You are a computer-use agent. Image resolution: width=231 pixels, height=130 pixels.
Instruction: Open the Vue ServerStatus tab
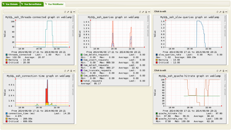32,5
